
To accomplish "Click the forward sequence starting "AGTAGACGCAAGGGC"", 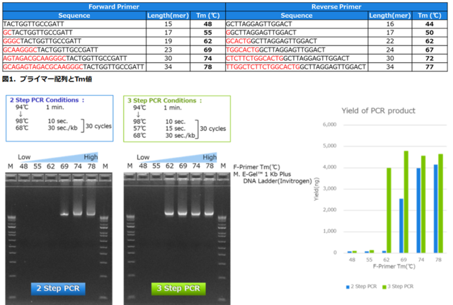I will [65, 58].
